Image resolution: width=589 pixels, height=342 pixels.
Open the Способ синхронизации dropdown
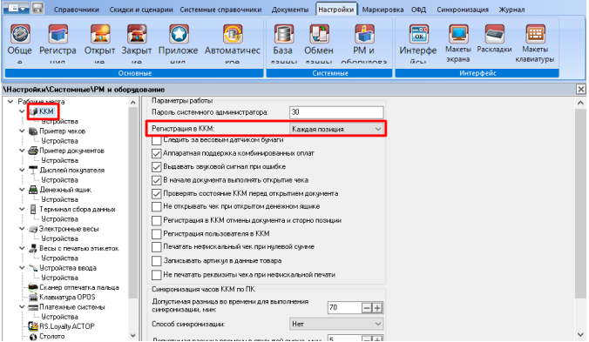[336, 324]
